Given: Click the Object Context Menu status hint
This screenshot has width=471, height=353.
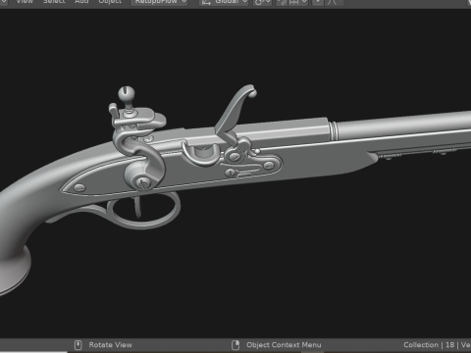Looking at the screenshot, I should click(x=284, y=345).
